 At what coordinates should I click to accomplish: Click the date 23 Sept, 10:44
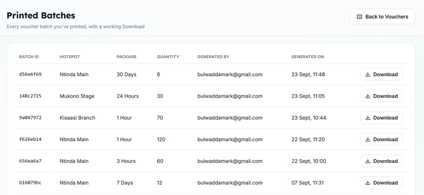point(309,118)
